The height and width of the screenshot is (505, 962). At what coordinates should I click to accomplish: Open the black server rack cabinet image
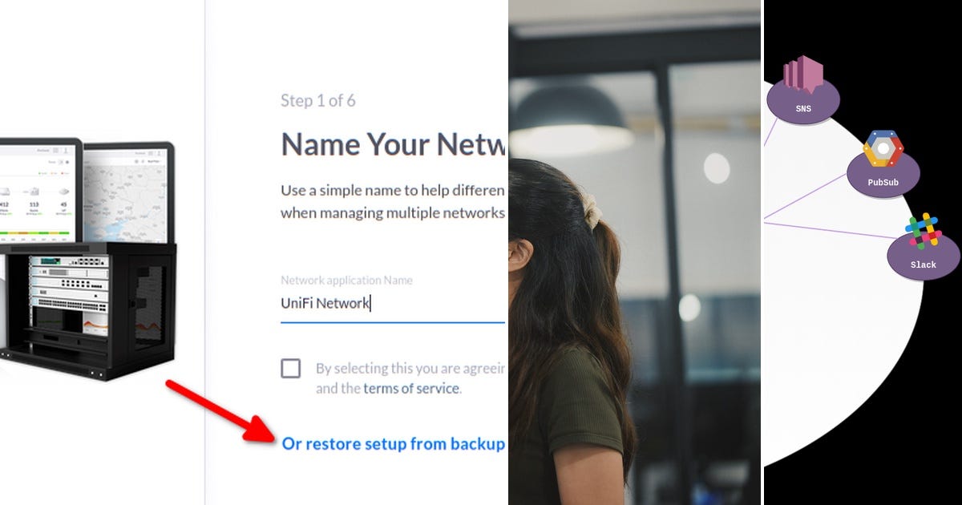tap(90, 313)
